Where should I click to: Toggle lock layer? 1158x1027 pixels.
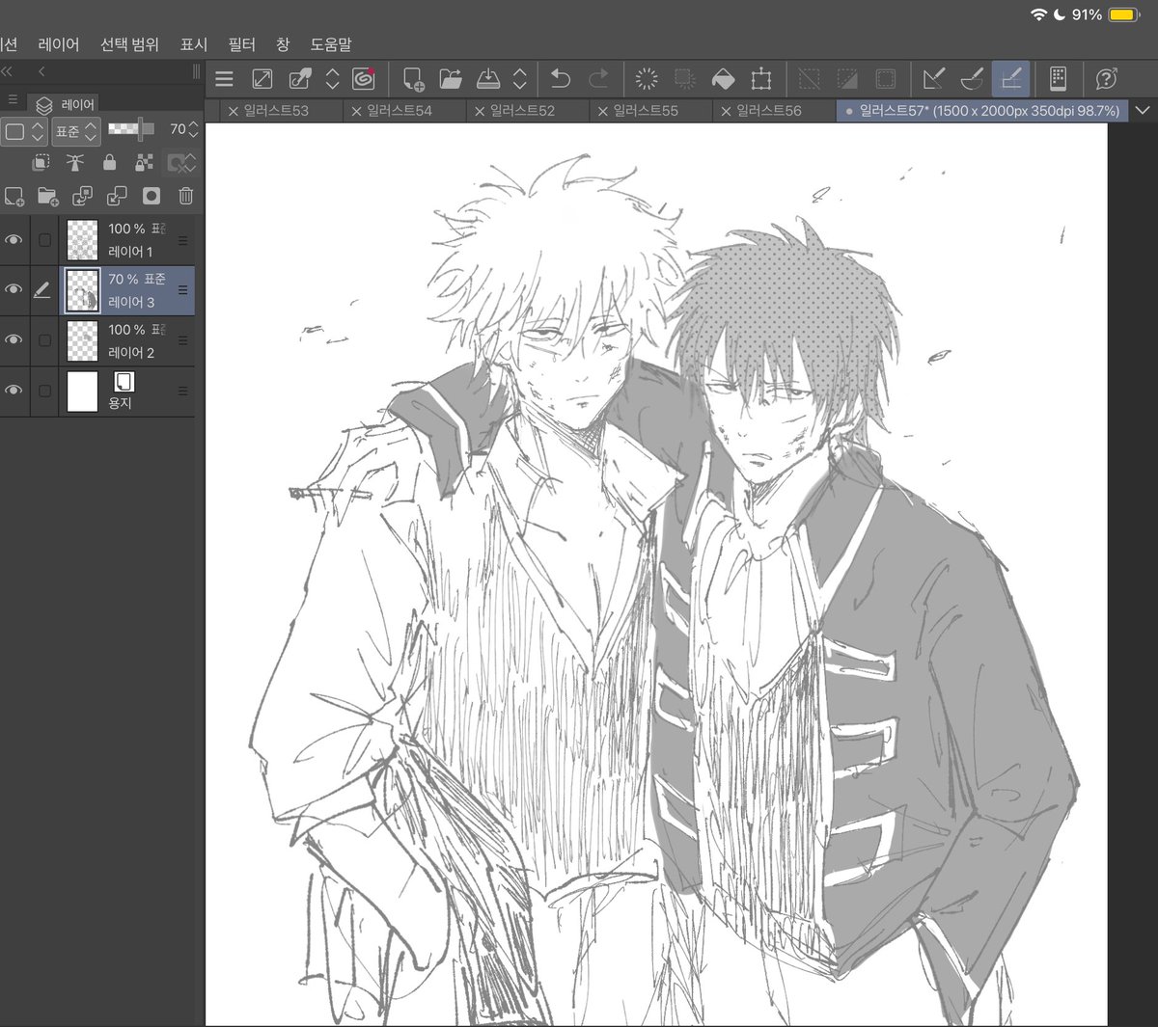(110, 163)
